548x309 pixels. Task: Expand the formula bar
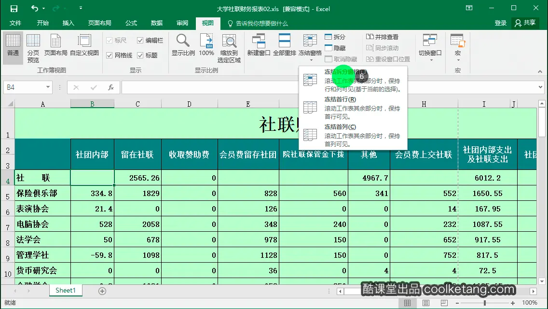[540, 87]
